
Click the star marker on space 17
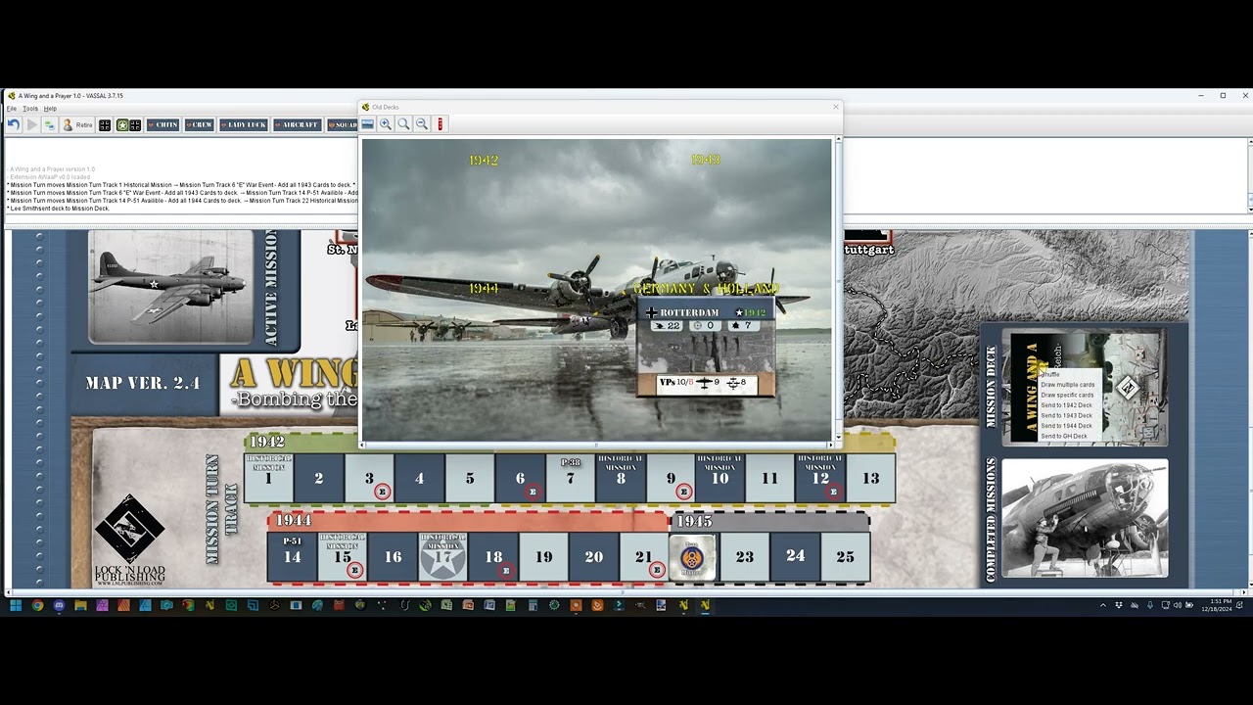(442, 556)
